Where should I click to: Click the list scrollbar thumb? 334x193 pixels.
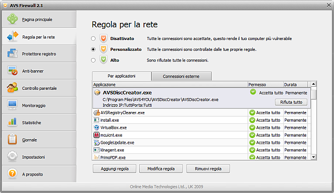pos(313,94)
